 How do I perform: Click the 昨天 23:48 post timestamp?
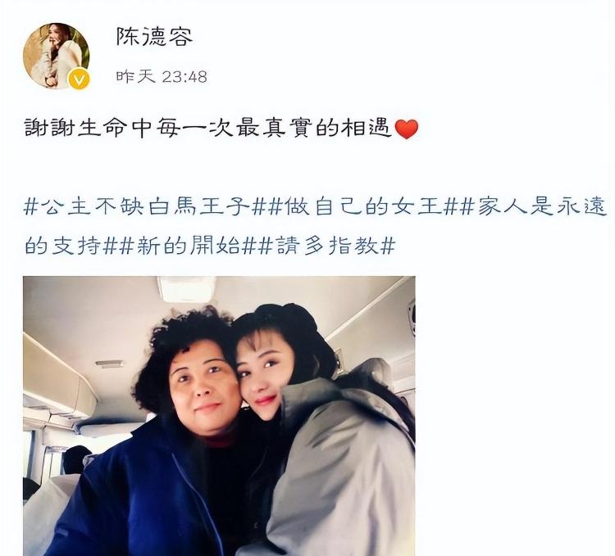point(162,76)
